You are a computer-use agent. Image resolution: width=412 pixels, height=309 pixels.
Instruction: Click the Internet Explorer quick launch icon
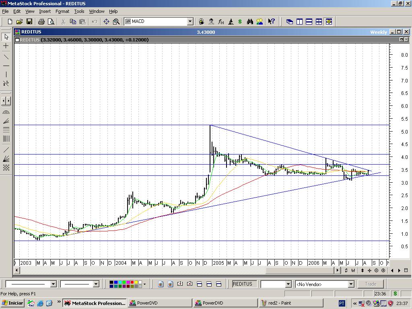click(40, 303)
